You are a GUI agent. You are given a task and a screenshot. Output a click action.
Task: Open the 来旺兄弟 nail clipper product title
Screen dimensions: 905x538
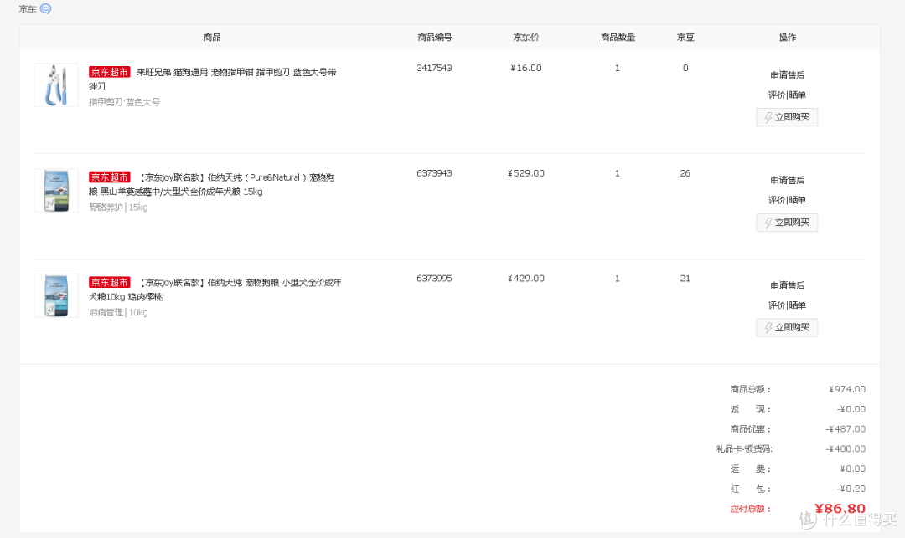pyautogui.click(x=212, y=79)
